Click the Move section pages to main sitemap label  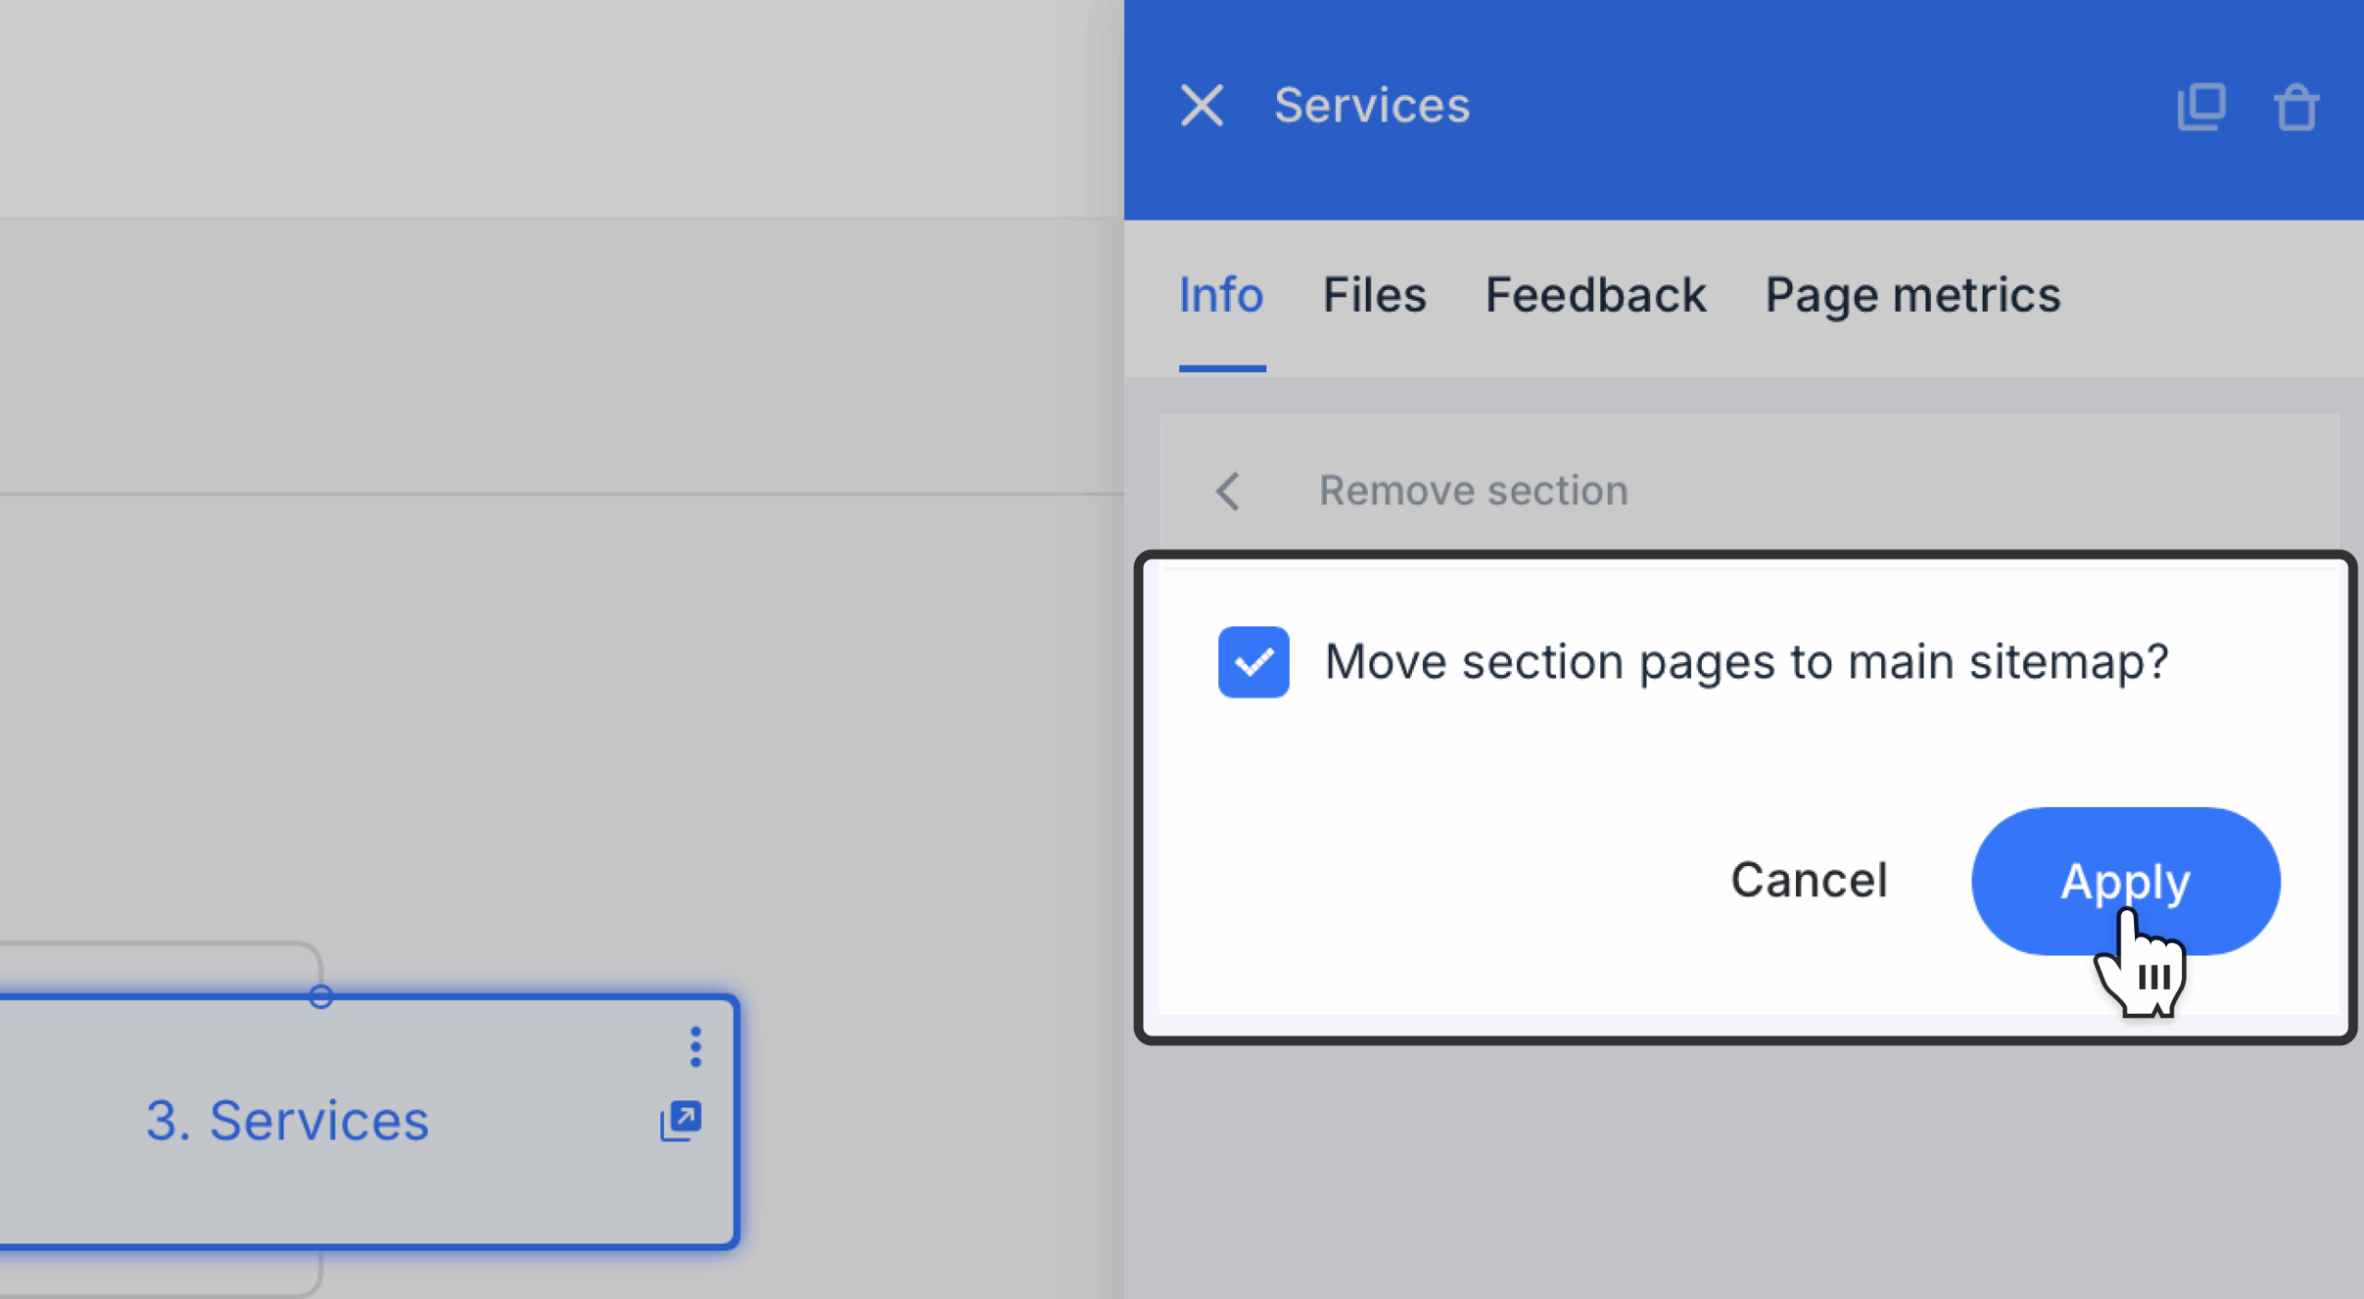(1746, 662)
